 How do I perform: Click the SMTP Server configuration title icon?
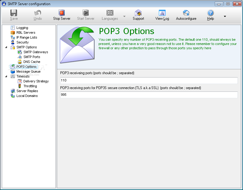click(4, 4)
